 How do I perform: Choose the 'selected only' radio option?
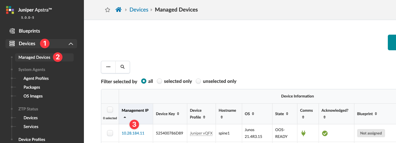[159, 81]
